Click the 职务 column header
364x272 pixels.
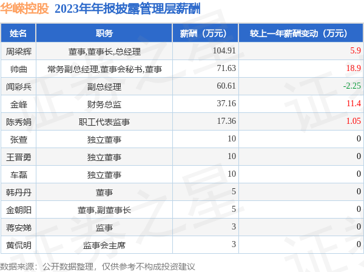click(x=104, y=33)
